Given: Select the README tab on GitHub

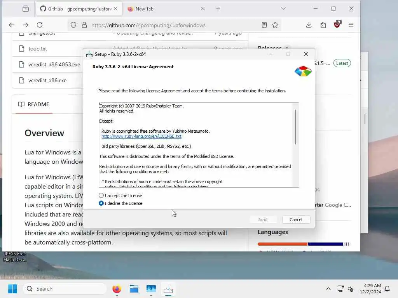Looking at the screenshot, I should 34,104.
